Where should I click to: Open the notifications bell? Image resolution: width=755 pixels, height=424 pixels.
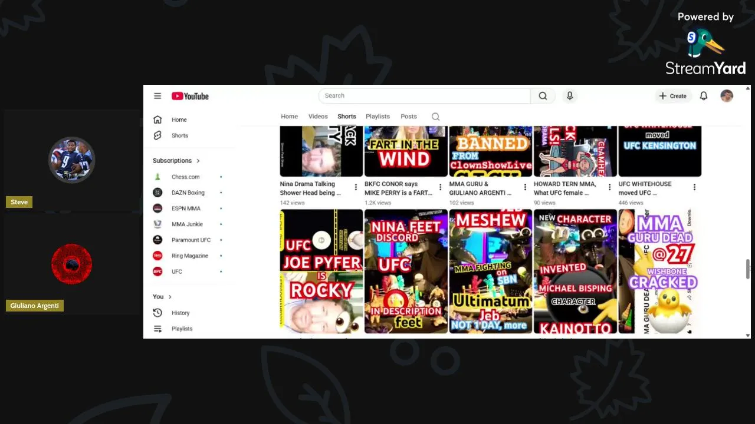coord(704,96)
